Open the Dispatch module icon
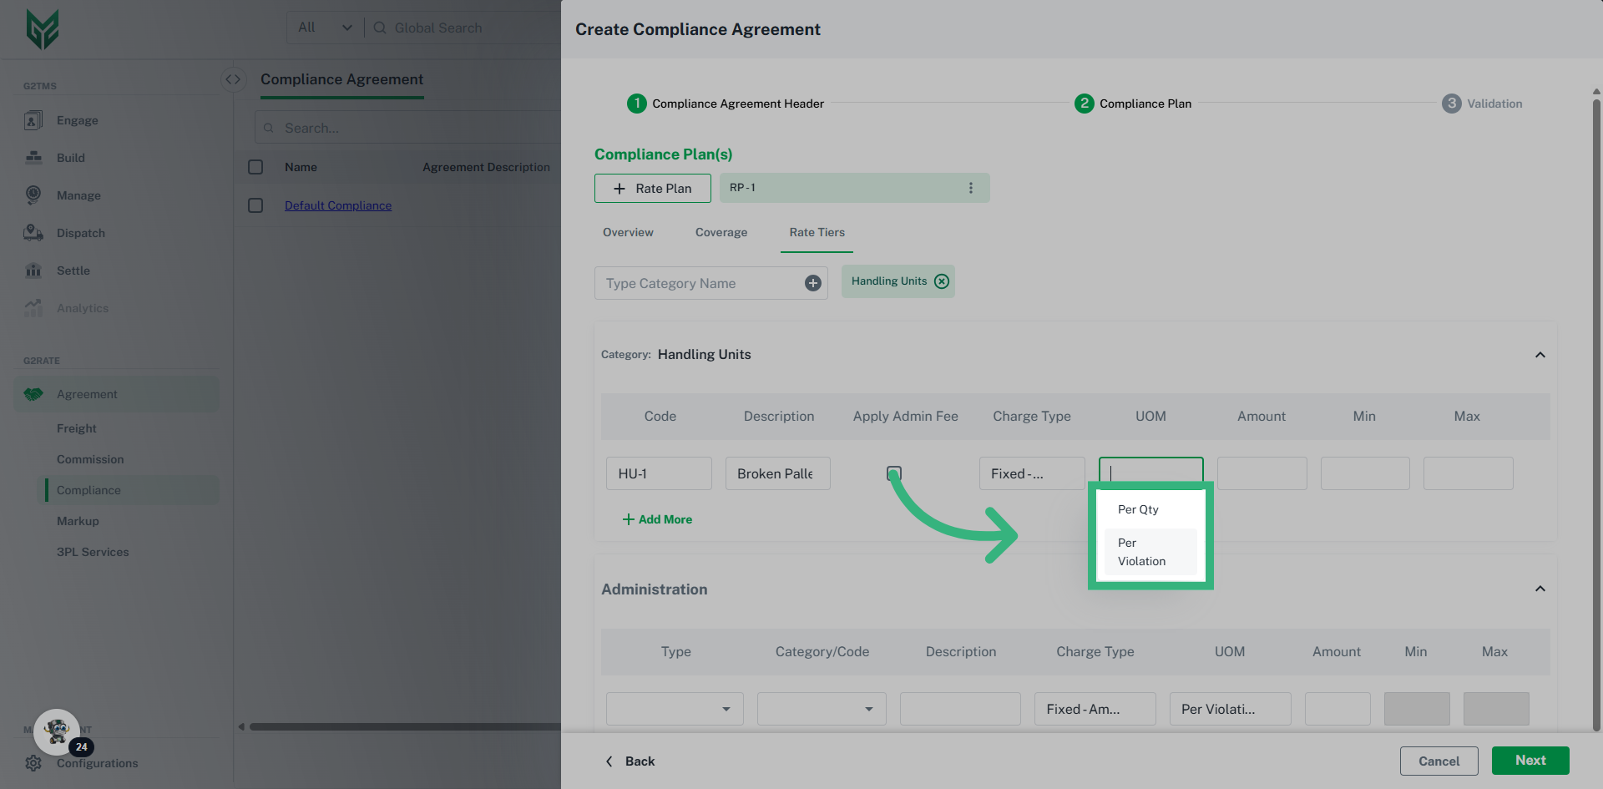This screenshot has width=1603, height=789. tap(33, 233)
